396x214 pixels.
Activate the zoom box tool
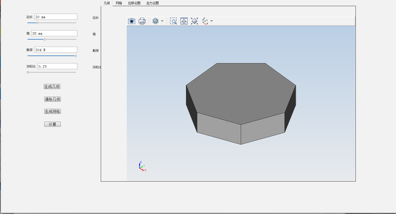[x=173, y=21]
